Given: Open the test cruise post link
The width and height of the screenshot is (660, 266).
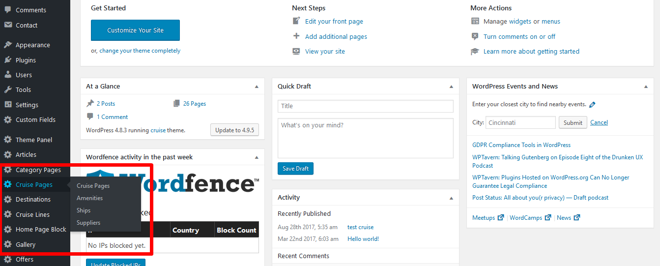Looking at the screenshot, I should pyautogui.click(x=360, y=227).
